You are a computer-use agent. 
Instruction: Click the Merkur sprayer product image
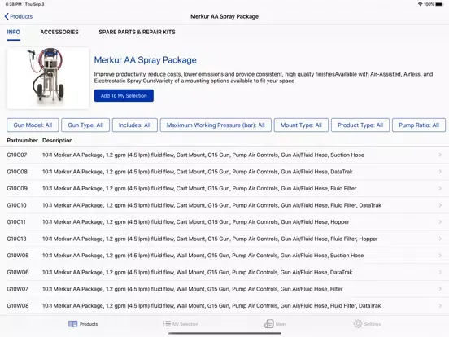pyautogui.click(x=47, y=77)
